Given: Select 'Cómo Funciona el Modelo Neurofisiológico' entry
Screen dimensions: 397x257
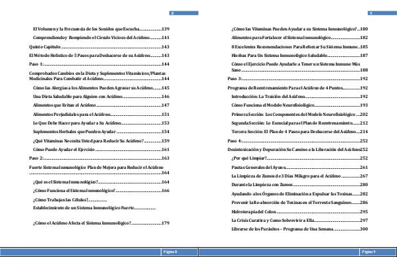Looking at the screenshot, I should (x=300, y=105).
